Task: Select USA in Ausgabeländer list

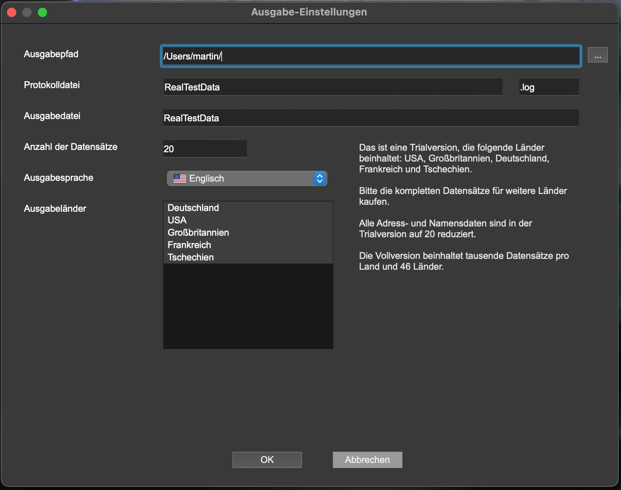Action: tap(248, 220)
